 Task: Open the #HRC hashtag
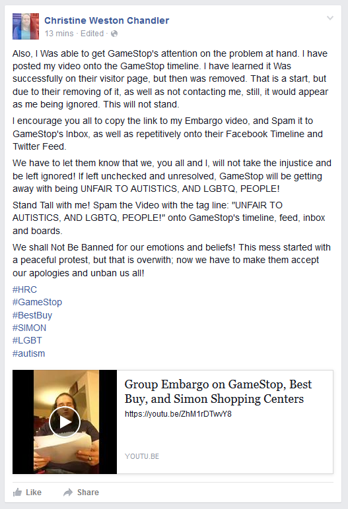(x=24, y=289)
